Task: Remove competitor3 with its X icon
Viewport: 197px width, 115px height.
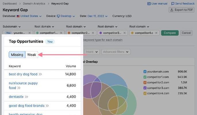Action: (125, 33)
